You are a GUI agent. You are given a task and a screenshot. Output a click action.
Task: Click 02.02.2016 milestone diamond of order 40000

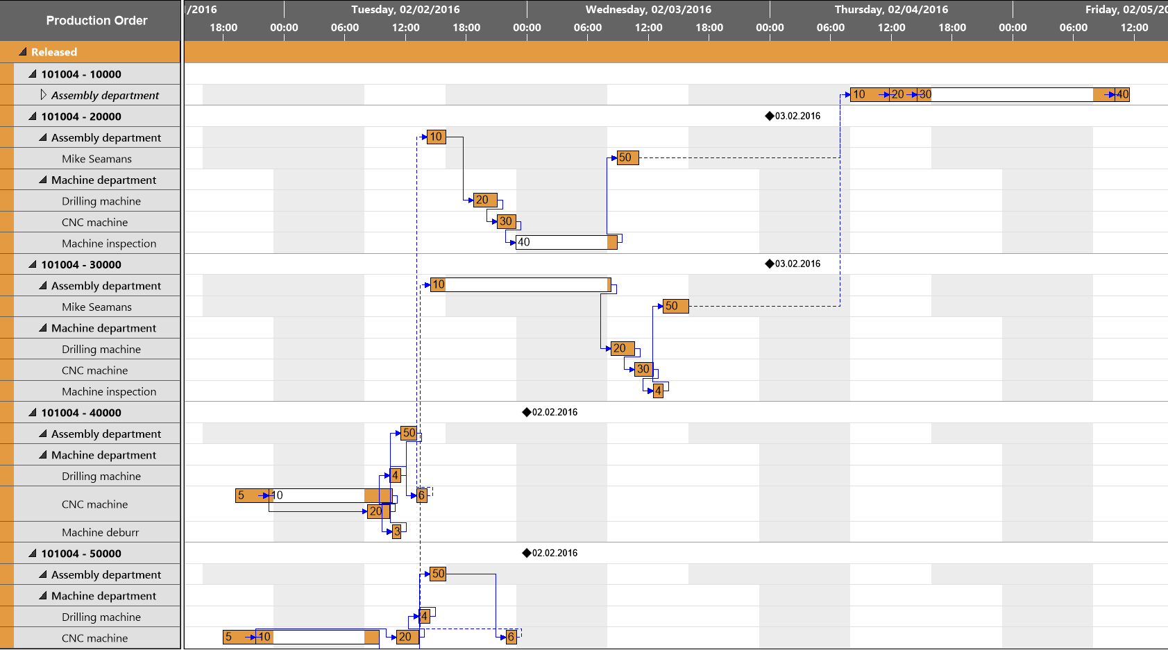click(x=526, y=412)
